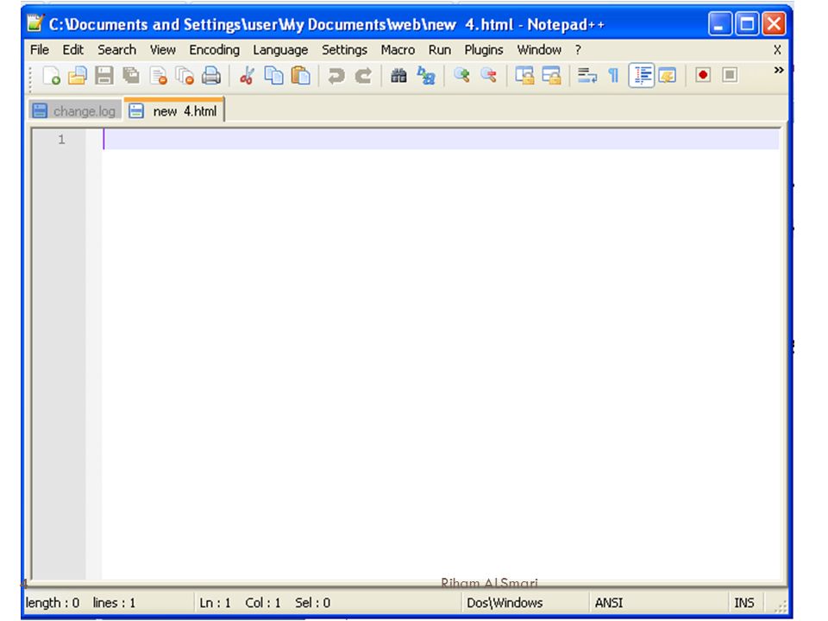The image size is (828, 621).
Task: Copy selection using toolbar icon
Action: 273,76
